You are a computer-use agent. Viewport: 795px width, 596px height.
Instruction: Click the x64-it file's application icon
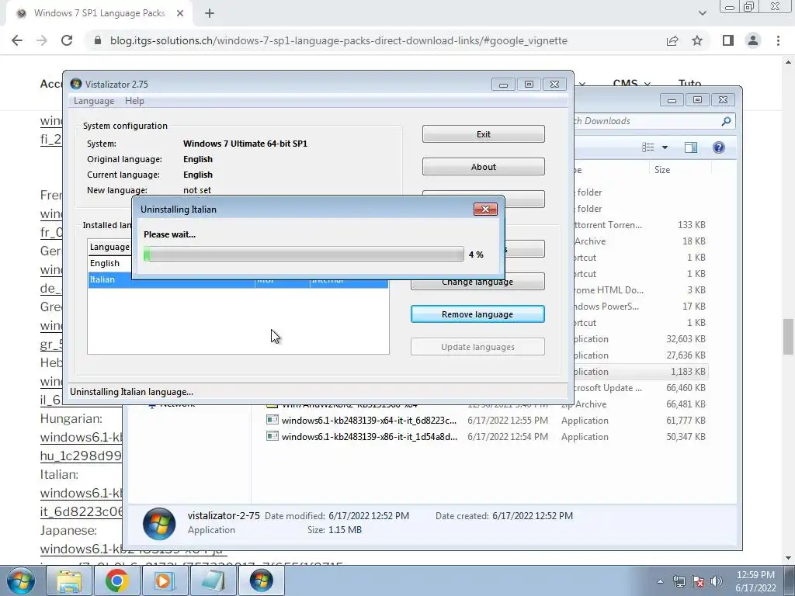click(273, 420)
